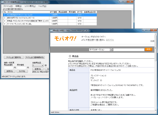Screen dimensions: 158x115
Task: Select row 送料160円 PS2 ファイナルファンタジー12
Action: 50,18
